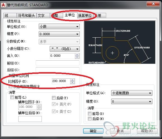Increase the 舍入 rounding value with up arrow
This screenshot has height=139, width=162.
click(x=77, y=55)
